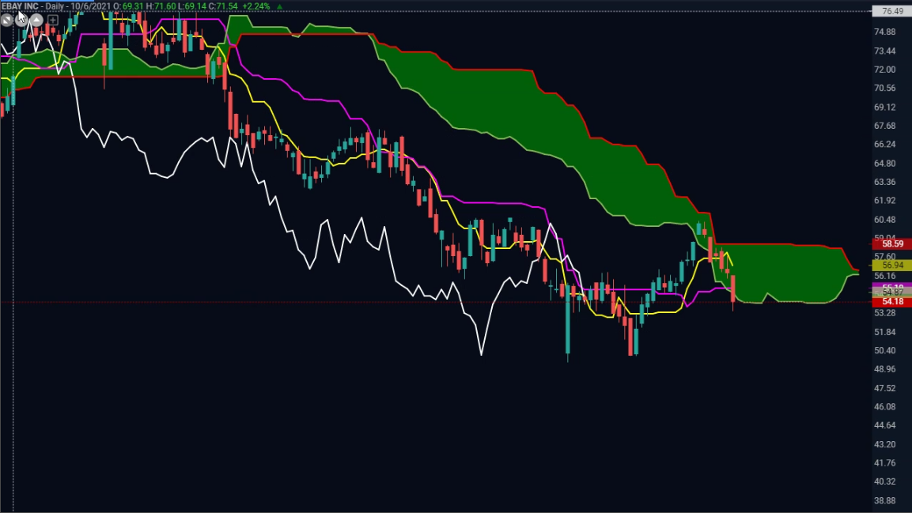Click the 46.08 price axis label

click(884, 407)
